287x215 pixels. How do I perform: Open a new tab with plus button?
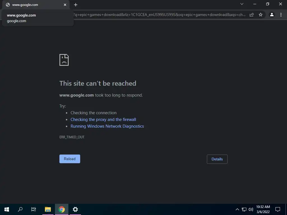pyautogui.click(x=76, y=5)
